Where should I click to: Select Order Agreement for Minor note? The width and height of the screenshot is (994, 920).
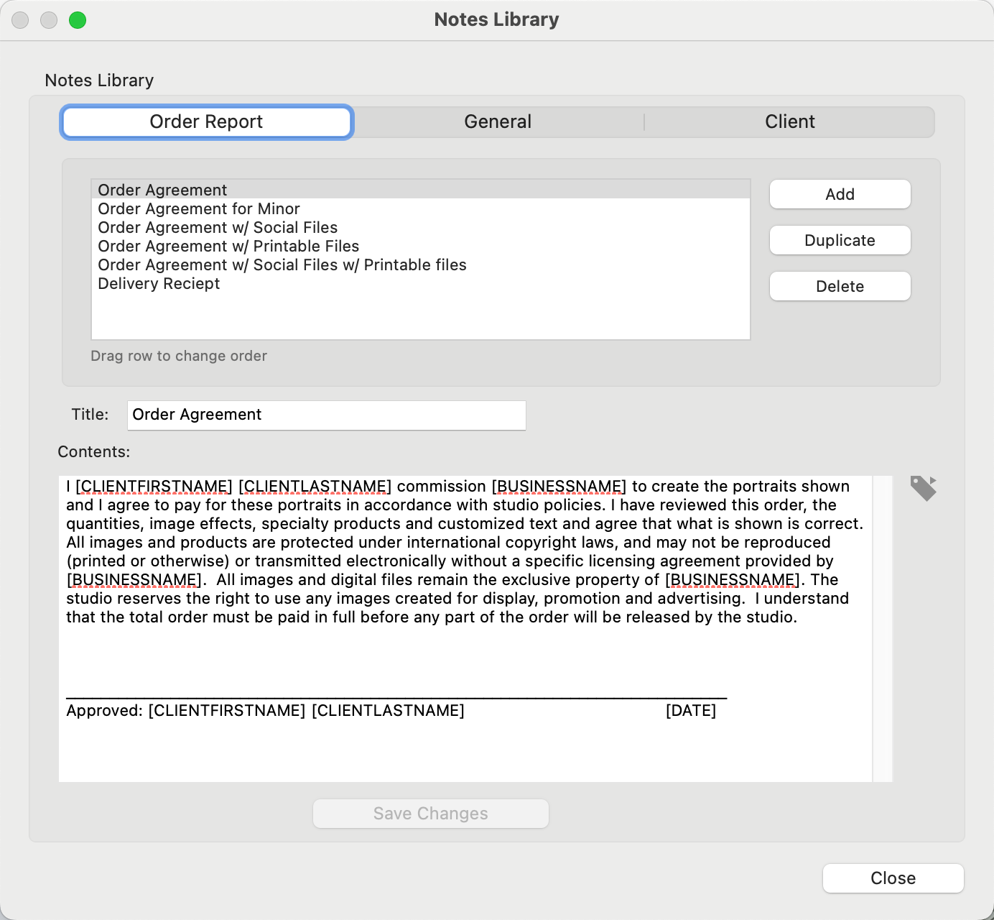[x=199, y=209]
